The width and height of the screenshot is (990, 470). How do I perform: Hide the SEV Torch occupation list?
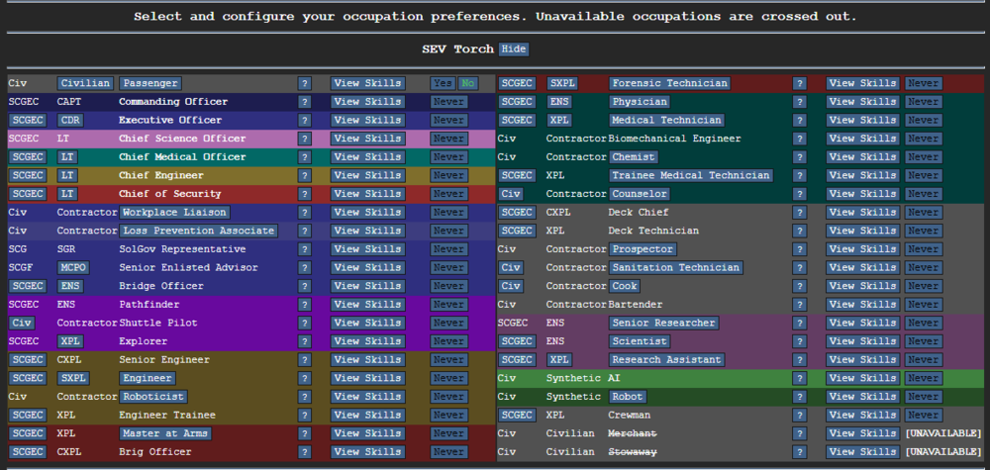pyautogui.click(x=513, y=49)
